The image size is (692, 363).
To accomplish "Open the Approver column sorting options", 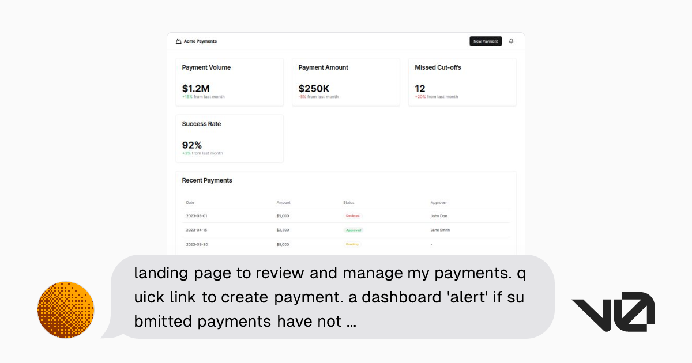I will (x=439, y=202).
